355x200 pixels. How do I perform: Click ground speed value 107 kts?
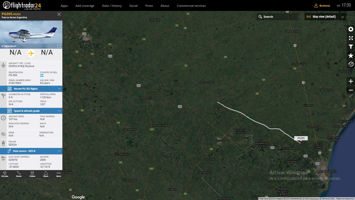(13, 119)
